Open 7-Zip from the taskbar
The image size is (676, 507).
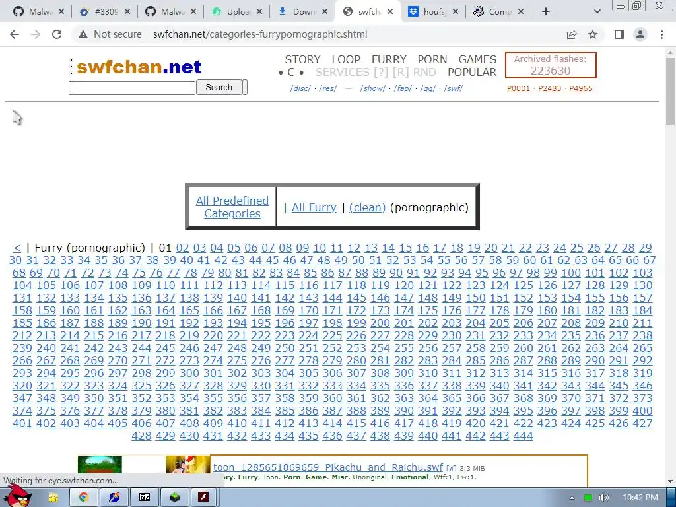145,497
